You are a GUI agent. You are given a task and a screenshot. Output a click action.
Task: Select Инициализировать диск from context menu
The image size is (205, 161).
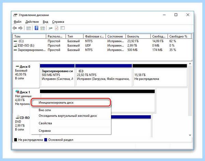coord(71,102)
